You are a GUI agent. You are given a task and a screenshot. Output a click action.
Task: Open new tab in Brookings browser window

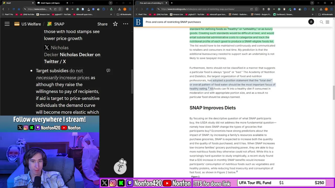[x=172, y=3]
